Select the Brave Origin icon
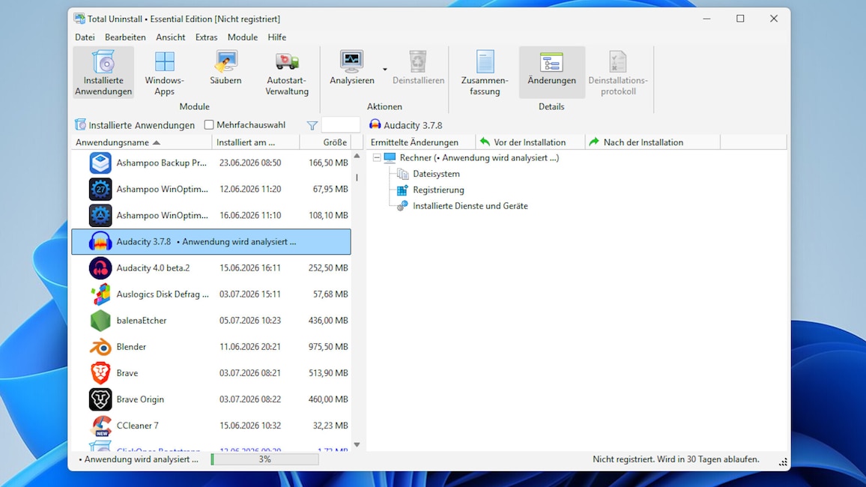The width and height of the screenshot is (866, 487). coord(100,399)
